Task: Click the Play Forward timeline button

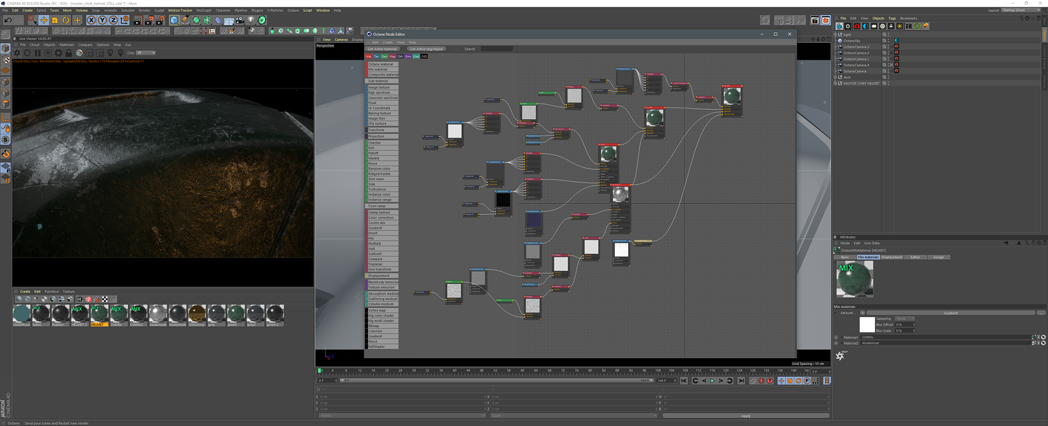Action: (x=712, y=381)
